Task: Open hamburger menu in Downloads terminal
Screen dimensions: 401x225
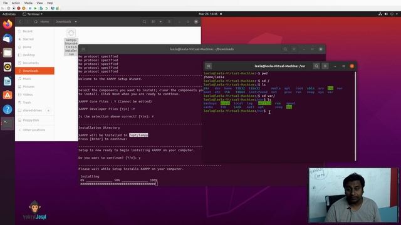Action: tap(294, 49)
